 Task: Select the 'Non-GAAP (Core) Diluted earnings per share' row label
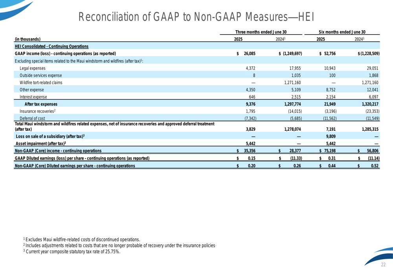coord(75,166)
